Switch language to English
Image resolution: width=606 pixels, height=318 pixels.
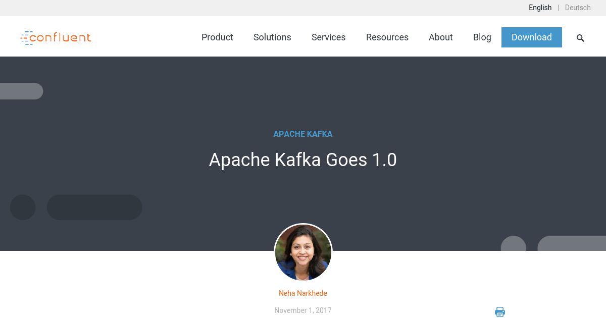(540, 8)
